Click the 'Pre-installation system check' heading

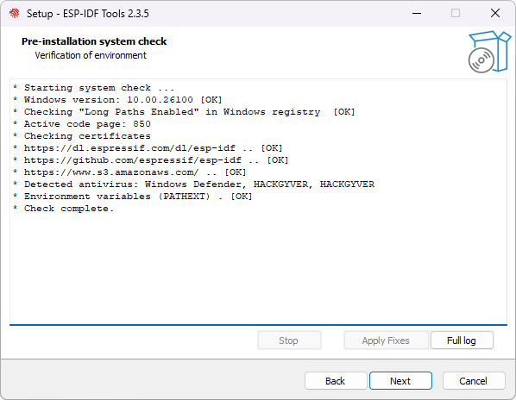click(94, 41)
